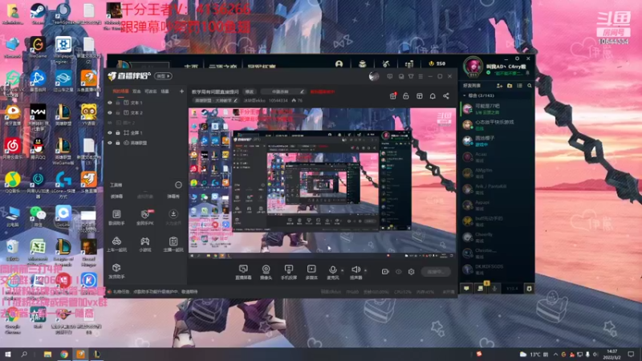Click the 麦克风 microphone icon

tap(333, 270)
